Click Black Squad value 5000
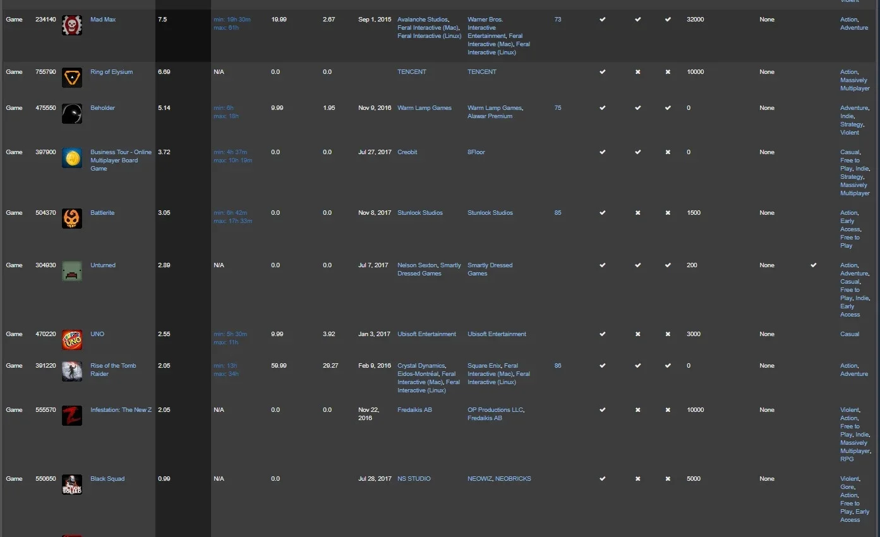Image resolution: width=880 pixels, height=537 pixels. pyautogui.click(x=694, y=479)
